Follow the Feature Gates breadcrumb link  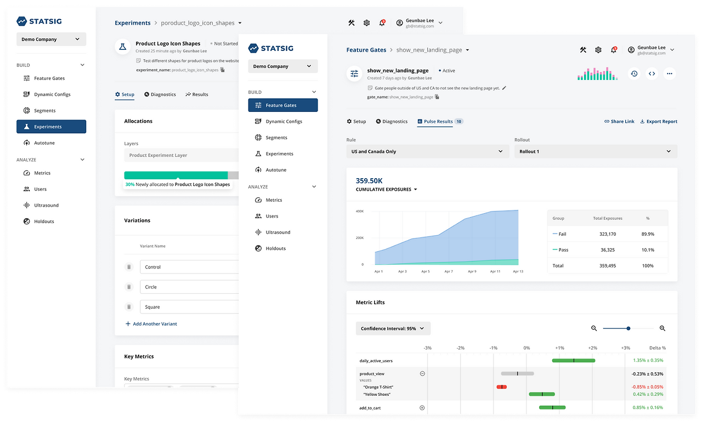coord(366,50)
